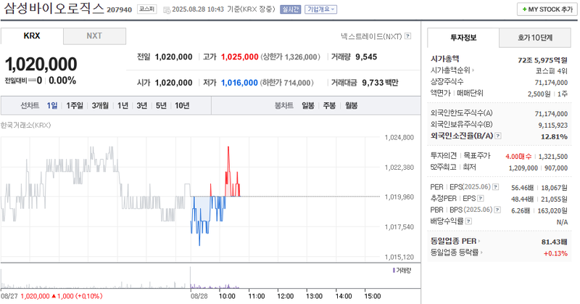Click the 08/27 closing price 1,020,000 label

(x=35, y=296)
